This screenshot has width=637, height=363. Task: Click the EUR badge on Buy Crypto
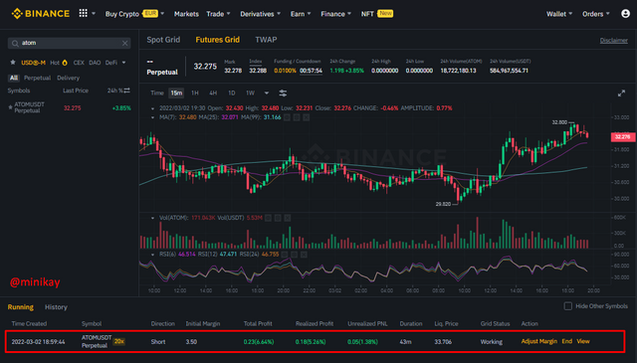pyautogui.click(x=150, y=13)
